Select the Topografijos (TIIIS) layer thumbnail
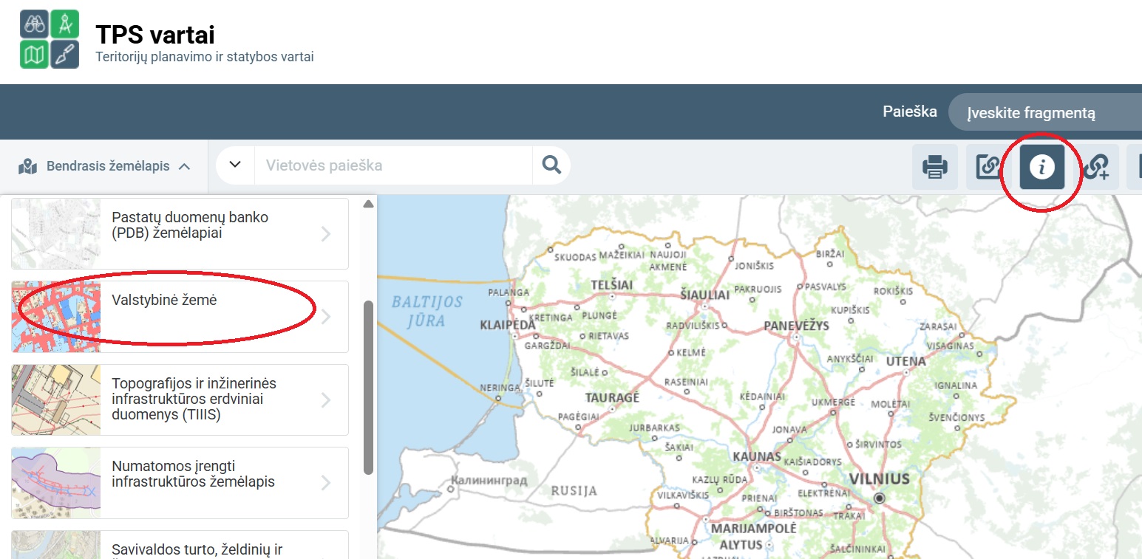This screenshot has width=1142, height=559. click(56, 399)
